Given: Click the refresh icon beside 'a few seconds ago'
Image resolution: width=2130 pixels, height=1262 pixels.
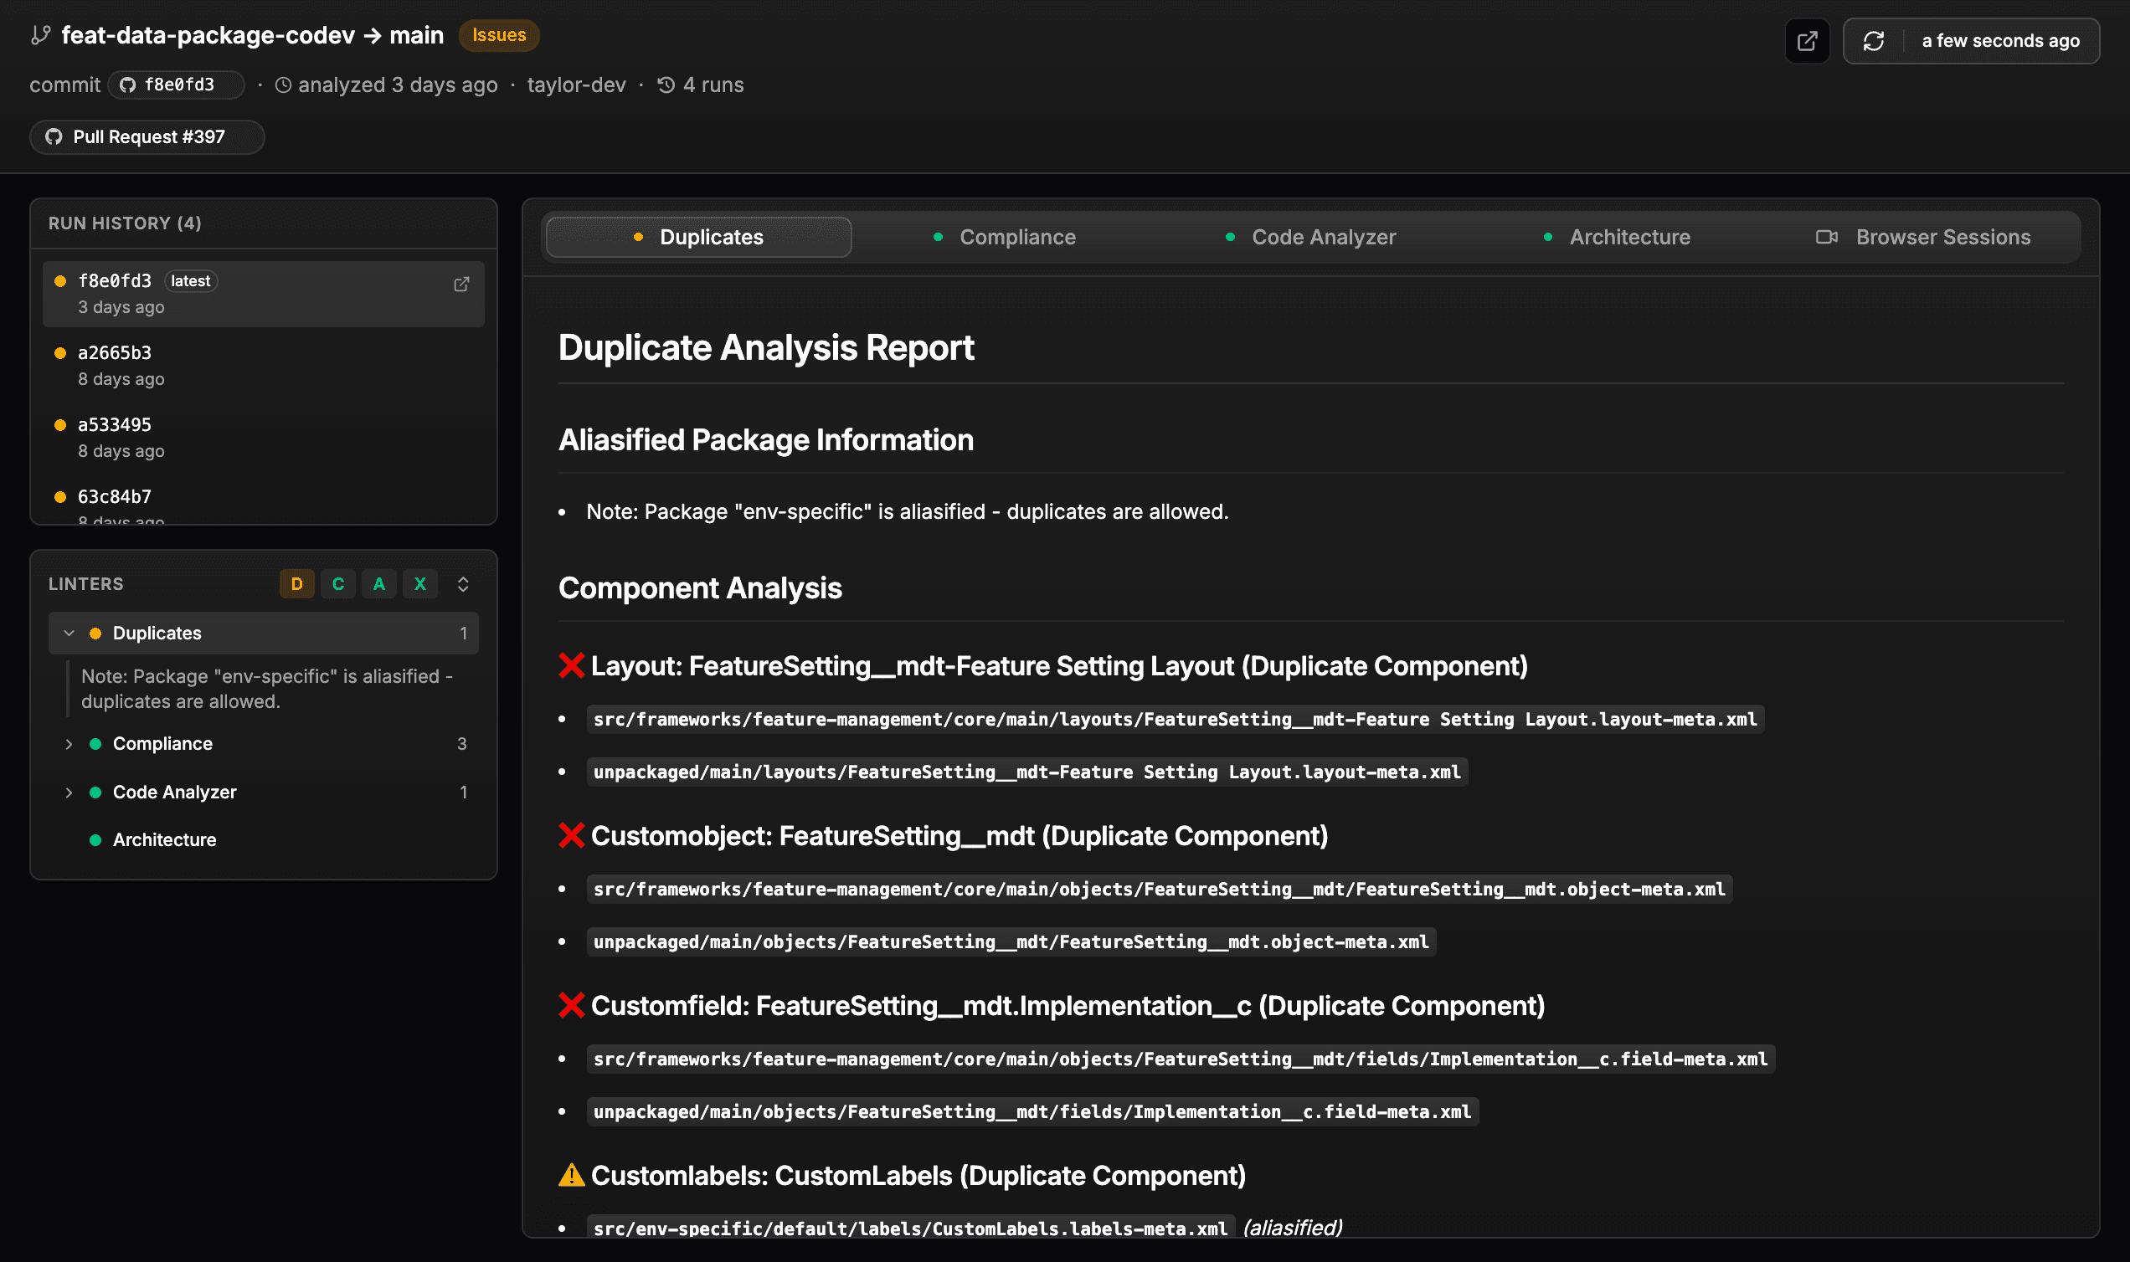Looking at the screenshot, I should point(1874,41).
